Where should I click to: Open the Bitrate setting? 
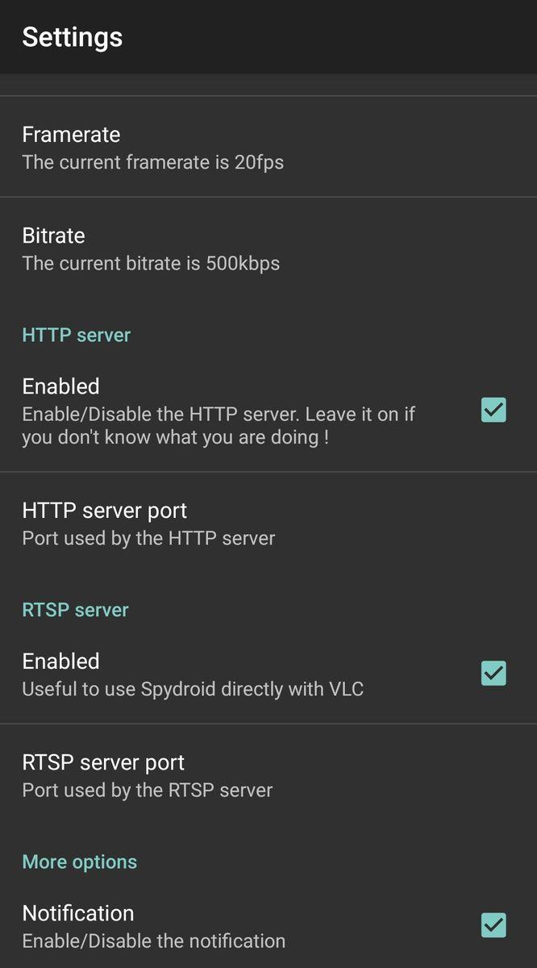[x=53, y=236]
